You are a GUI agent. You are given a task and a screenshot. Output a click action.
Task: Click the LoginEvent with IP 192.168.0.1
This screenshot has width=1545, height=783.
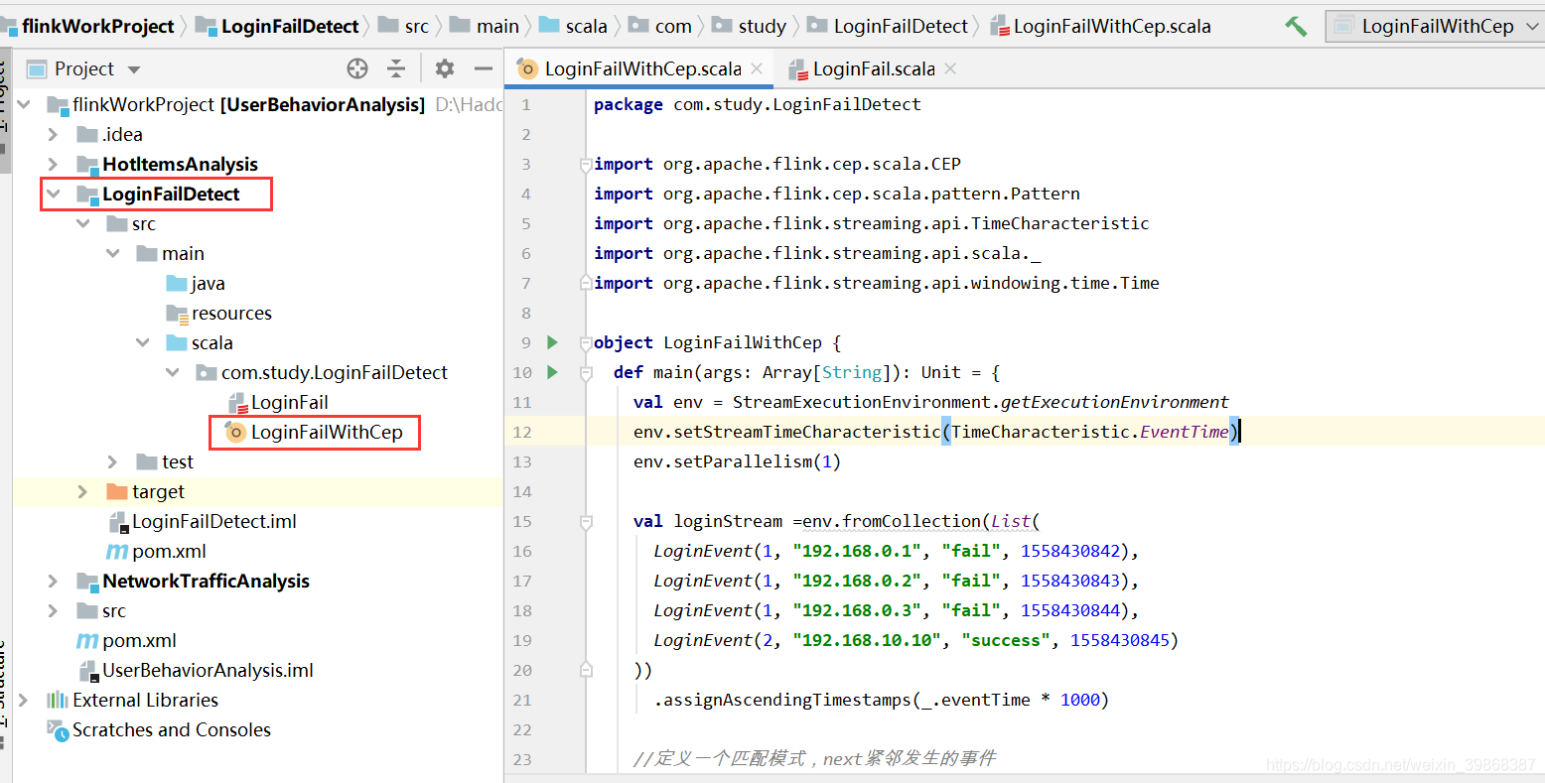pyautogui.click(x=896, y=551)
